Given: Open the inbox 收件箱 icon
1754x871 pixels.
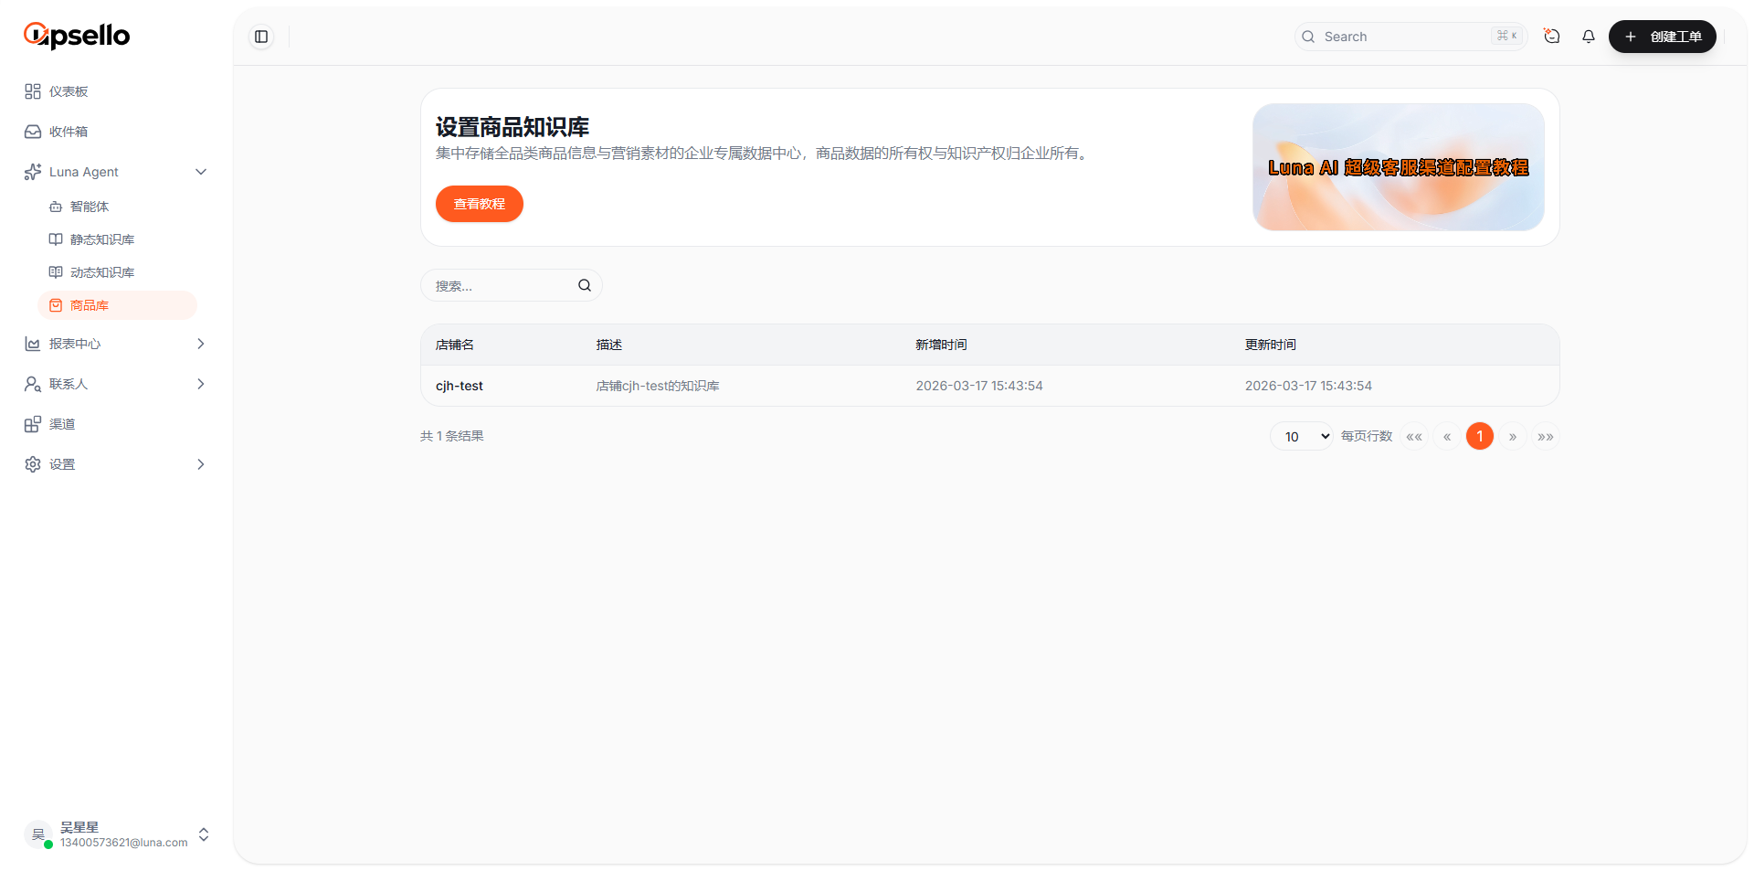Looking at the screenshot, I should [33, 132].
